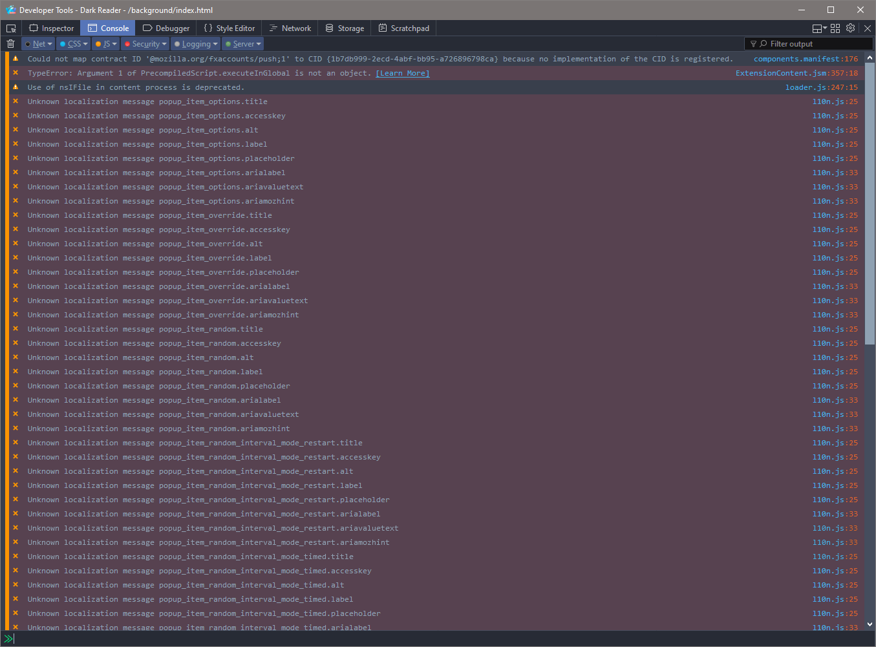Open l10n.js:25 link for popup_item_options.title
876x647 pixels.
(835, 101)
